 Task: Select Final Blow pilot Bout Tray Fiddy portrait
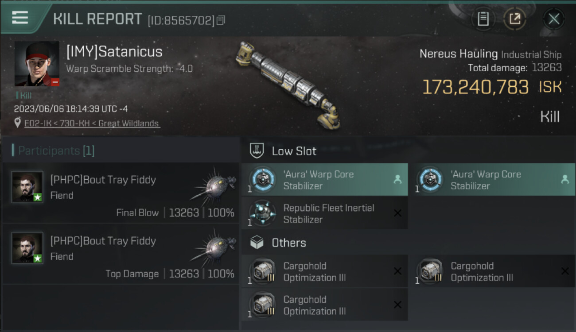coord(27,187)
